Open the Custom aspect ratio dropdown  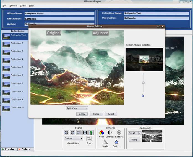73,139
